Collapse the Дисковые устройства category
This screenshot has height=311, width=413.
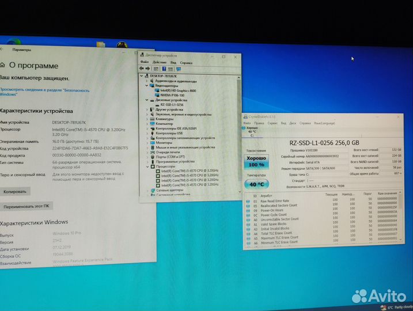pyautogui.click(x=147, y=100)
